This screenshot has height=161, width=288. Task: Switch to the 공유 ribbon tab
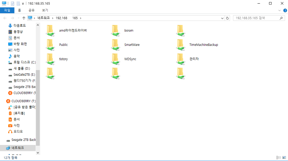[31, 10]
